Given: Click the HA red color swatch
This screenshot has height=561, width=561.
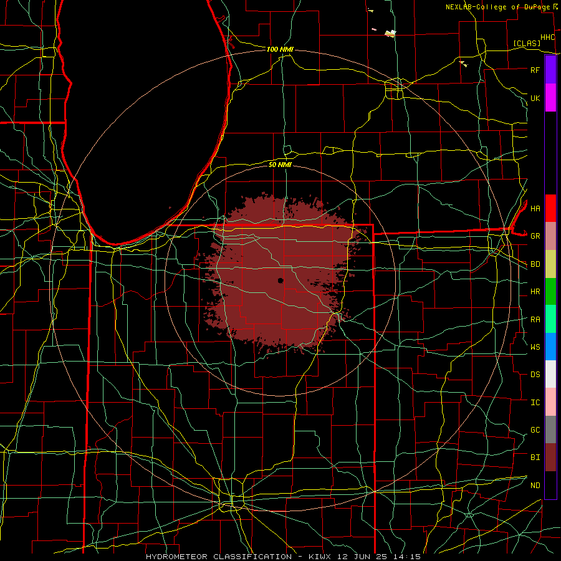Looking at the screenshot, I should (x=550, y=208).
